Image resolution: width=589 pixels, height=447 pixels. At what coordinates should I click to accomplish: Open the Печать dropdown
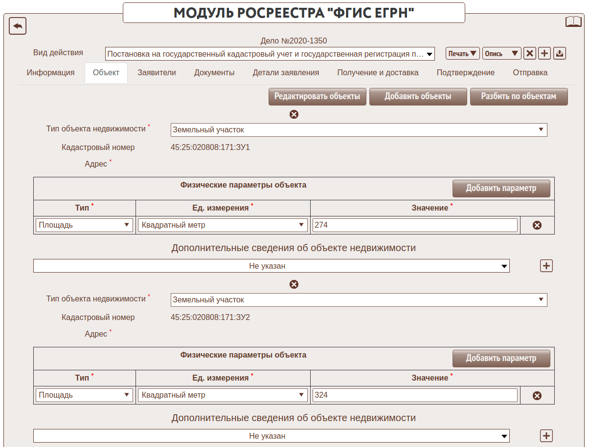(462, 54)
